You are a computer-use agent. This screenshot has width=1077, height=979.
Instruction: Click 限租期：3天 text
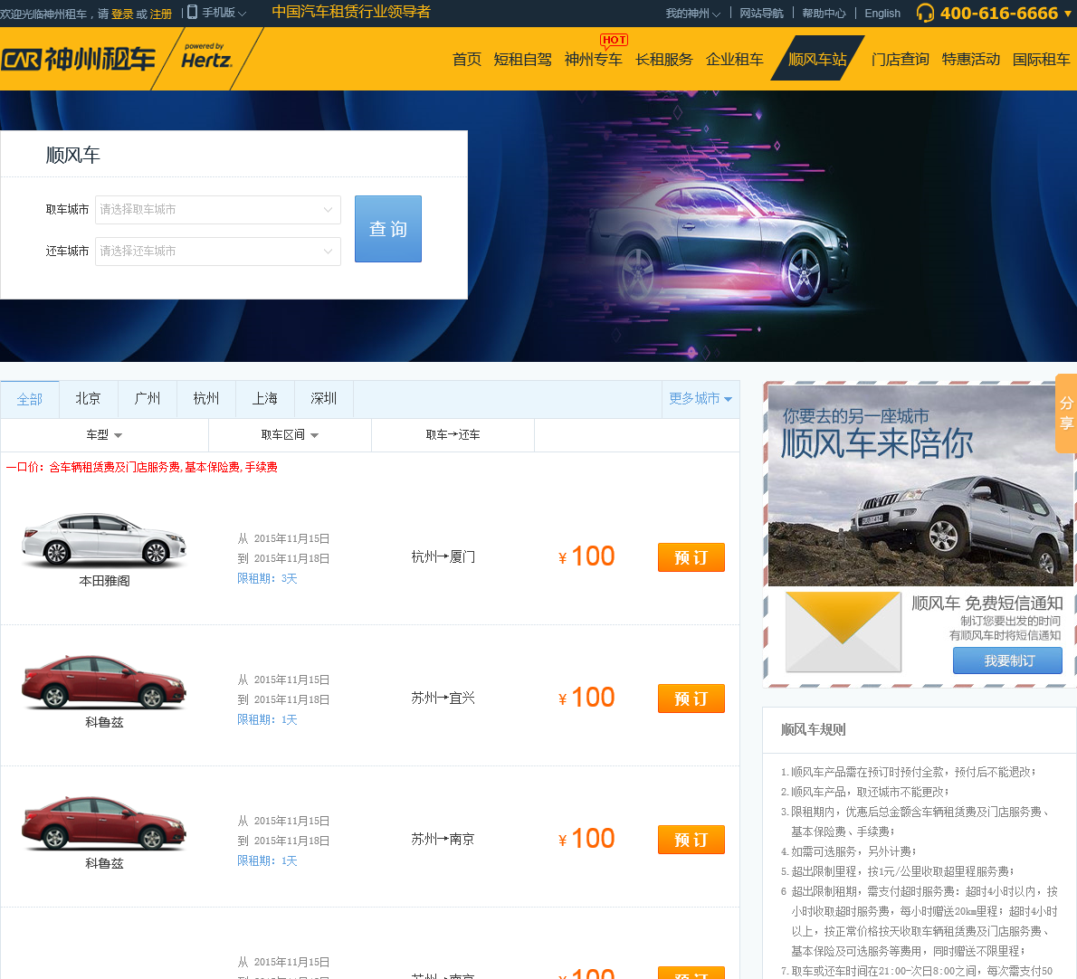tap(267, 579)
